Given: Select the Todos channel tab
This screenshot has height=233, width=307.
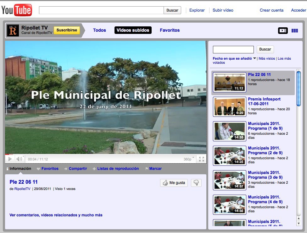Looking at the screenshot, I should [99, 30].
